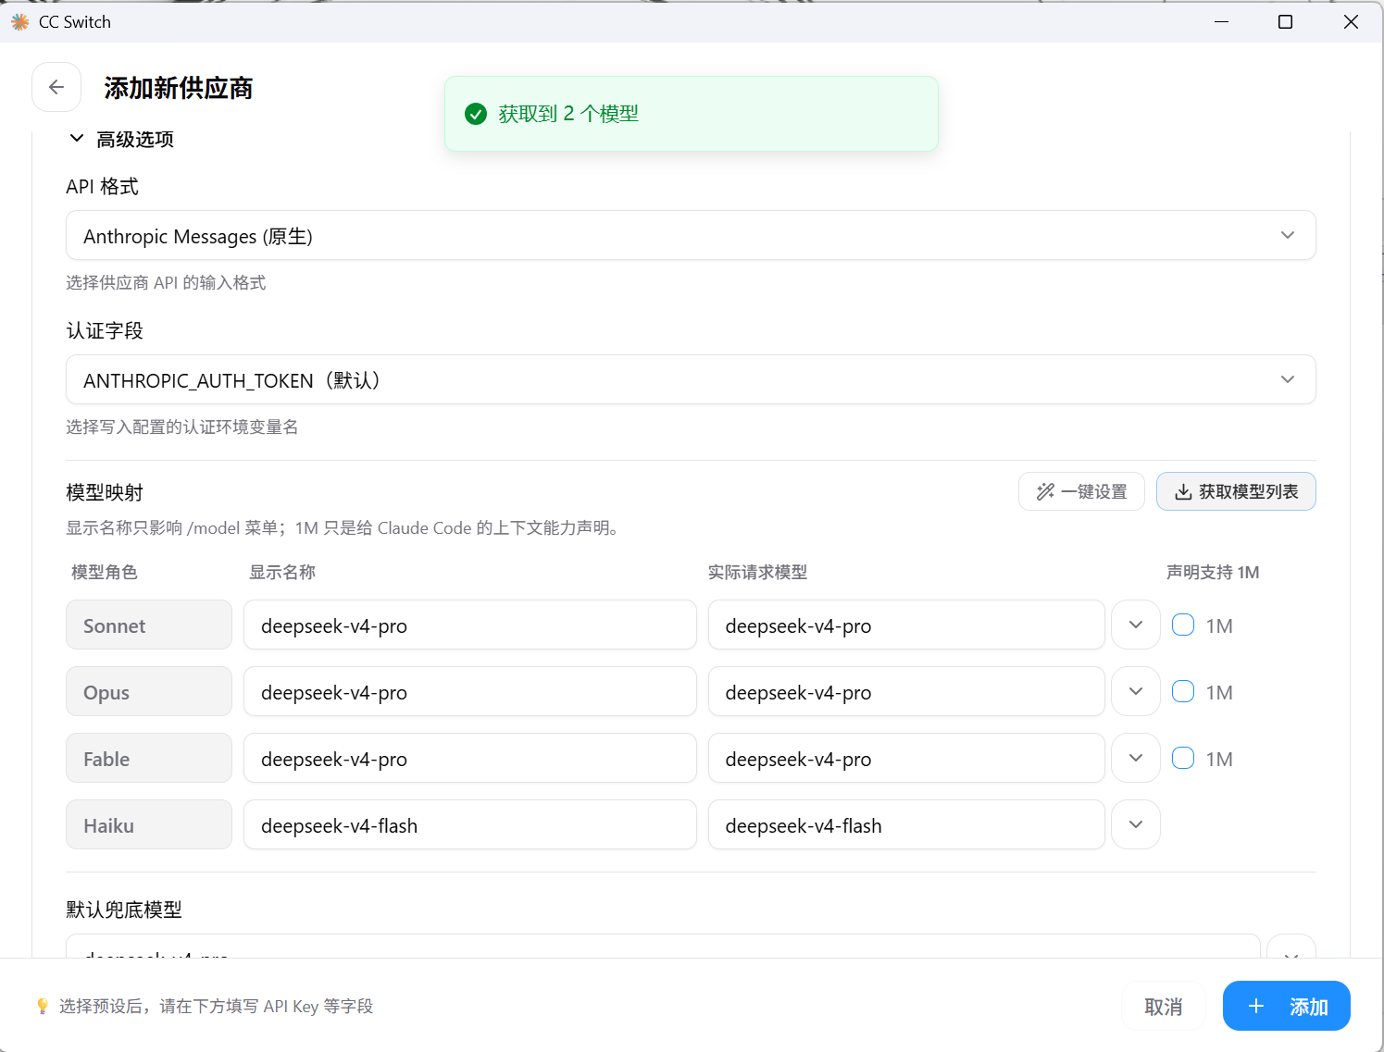Click the 一键设置 button
Viewport: 1384px width, 1052px height.
pyautogui.click(x=1081, y=491)
